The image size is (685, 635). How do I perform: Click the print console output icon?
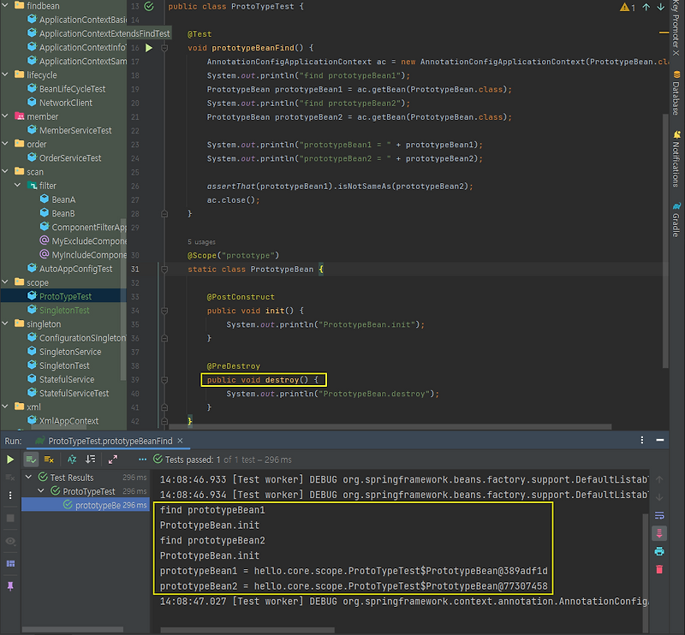point(658,550)
